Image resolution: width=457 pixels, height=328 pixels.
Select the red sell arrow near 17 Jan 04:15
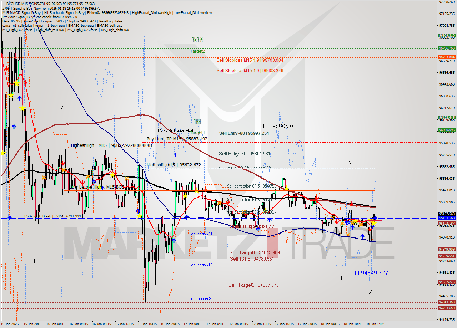coord(228,202)
